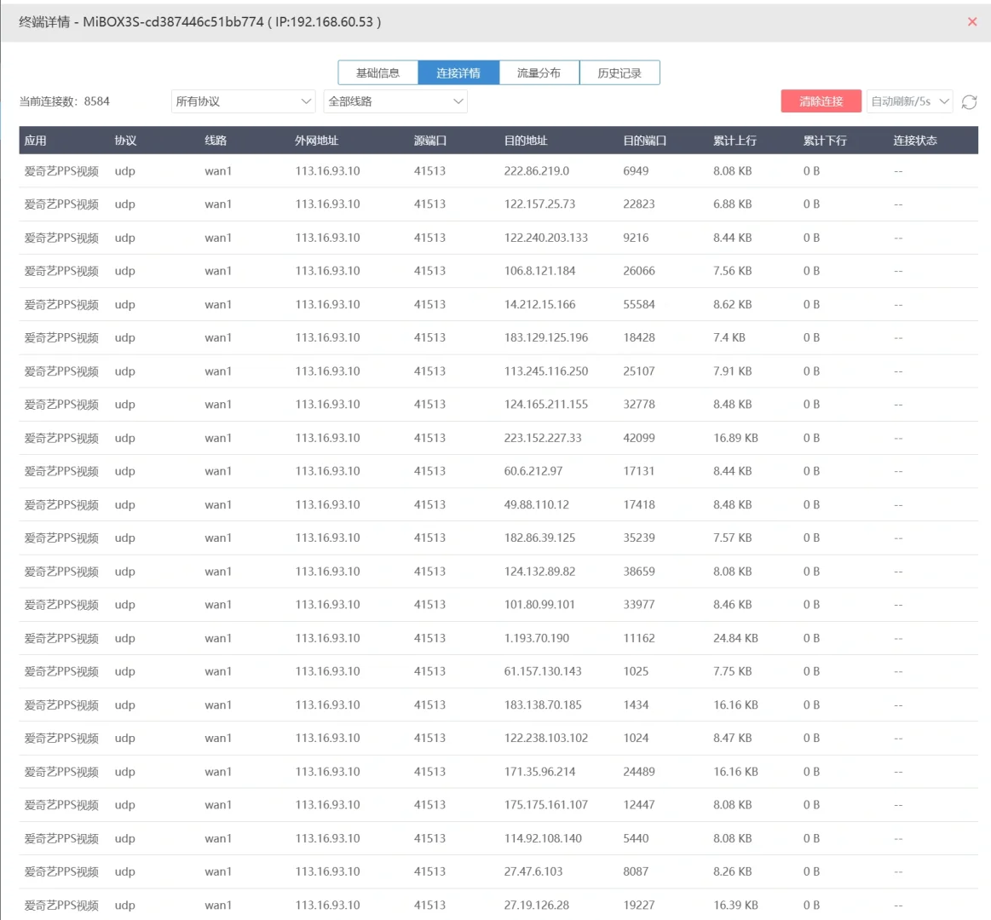
Task: Click destination address 223.152.227.33
Action: (543, 438)
